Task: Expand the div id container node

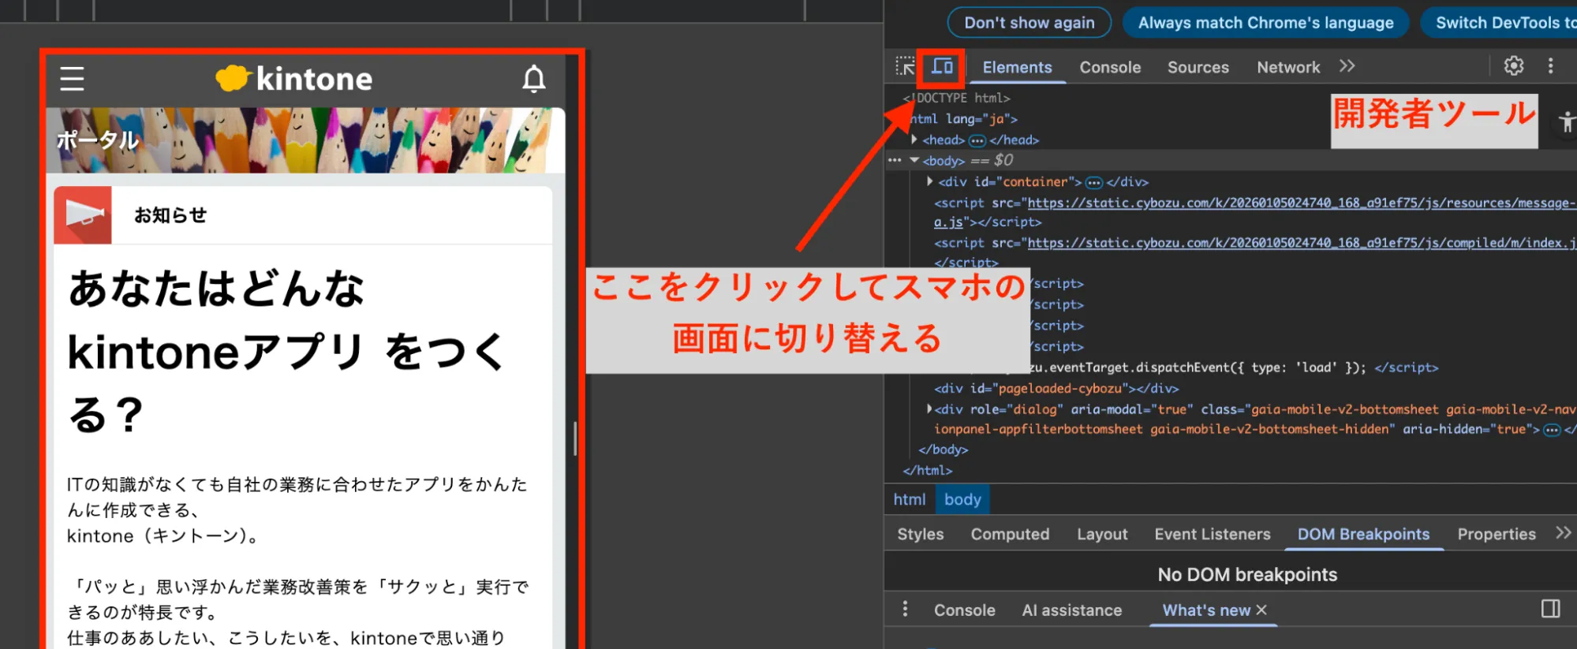Action: (x=930, y=181)
